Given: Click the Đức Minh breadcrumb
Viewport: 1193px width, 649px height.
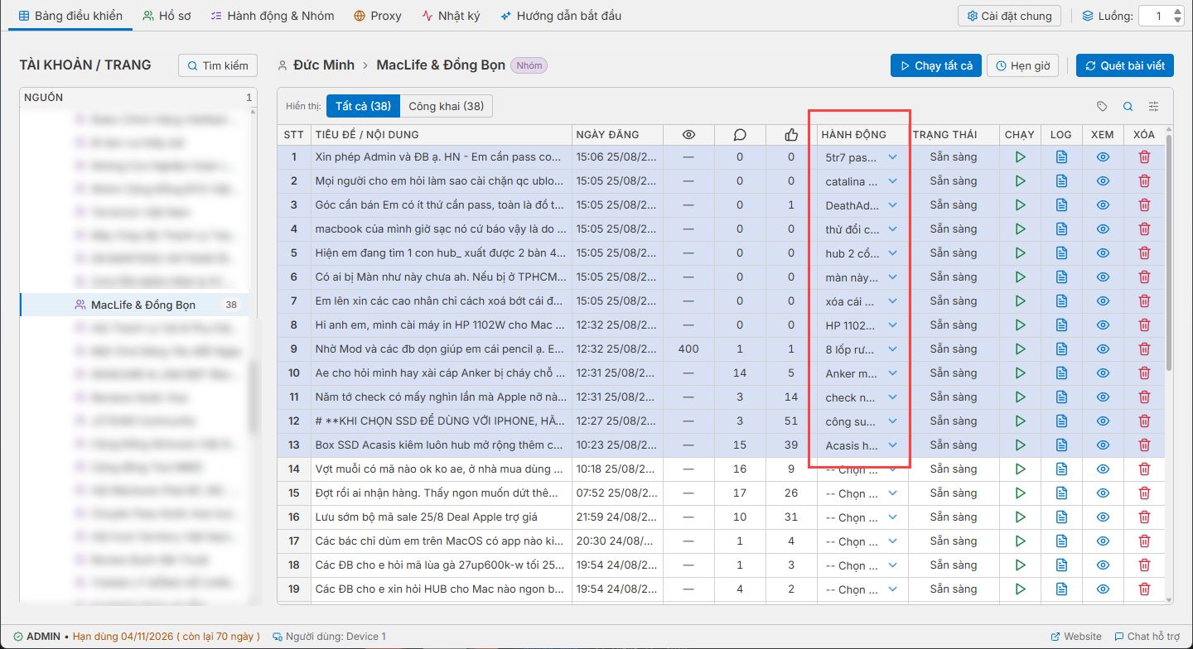Looking at the screenshot, I should pyautogui.click(x=323, y=65).
